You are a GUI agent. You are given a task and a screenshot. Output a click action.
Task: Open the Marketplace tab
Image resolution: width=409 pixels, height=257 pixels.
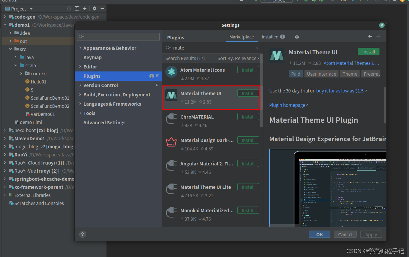[241, 37]
